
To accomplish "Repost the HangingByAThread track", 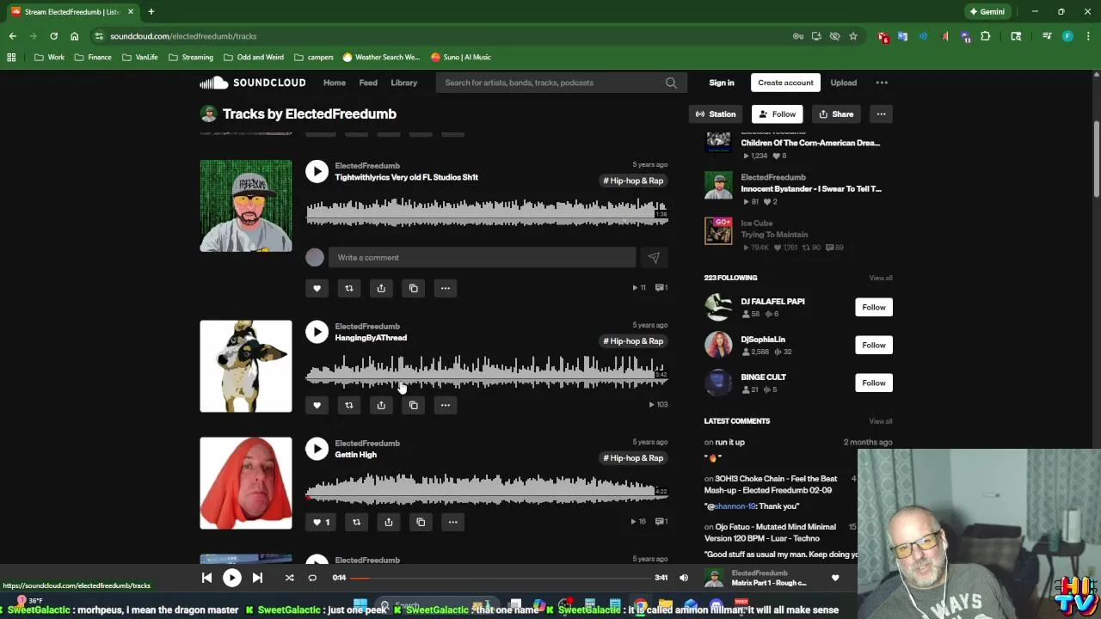I will [x=348, y=405].
